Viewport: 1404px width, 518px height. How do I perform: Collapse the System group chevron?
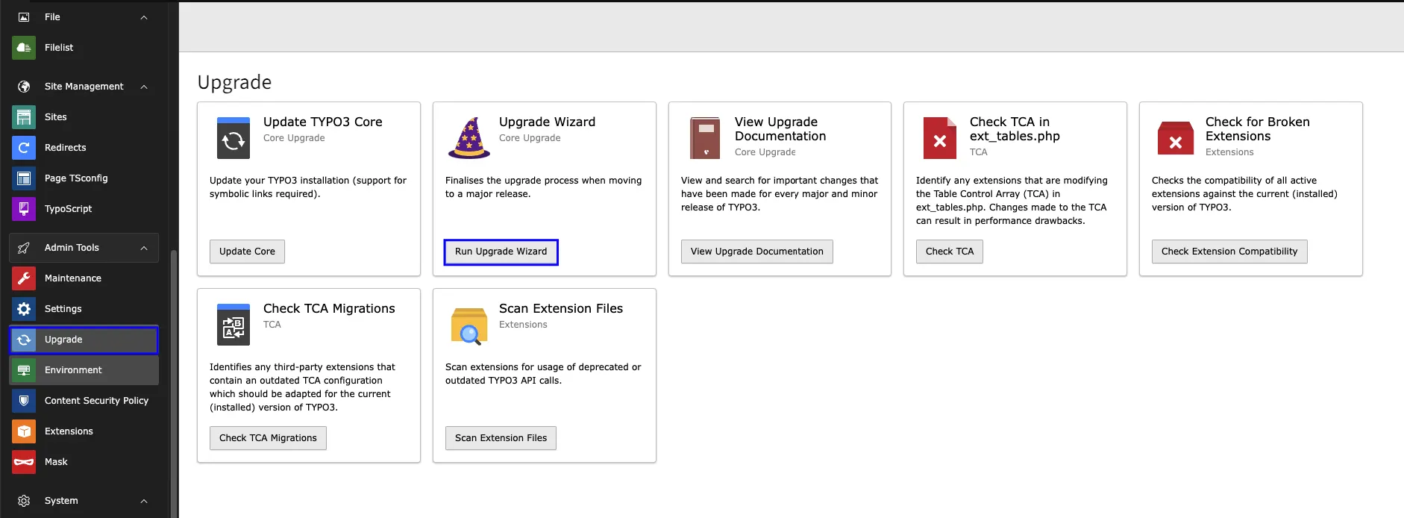point(144,501)
